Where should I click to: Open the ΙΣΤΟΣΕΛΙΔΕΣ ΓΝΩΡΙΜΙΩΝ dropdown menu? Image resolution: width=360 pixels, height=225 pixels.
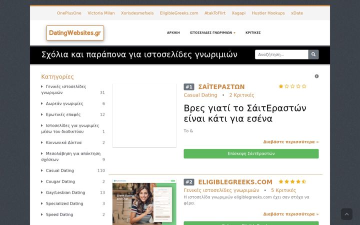(212, 32)
